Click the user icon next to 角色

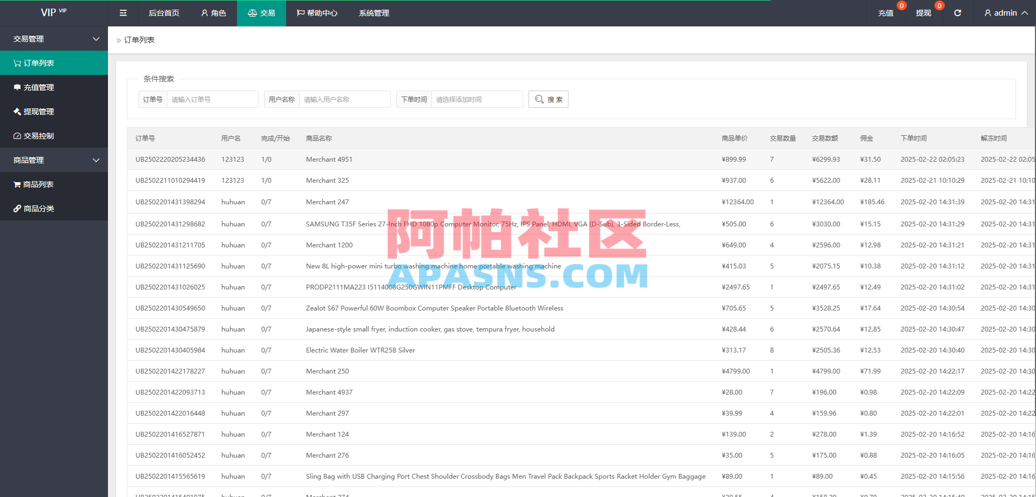204,12
